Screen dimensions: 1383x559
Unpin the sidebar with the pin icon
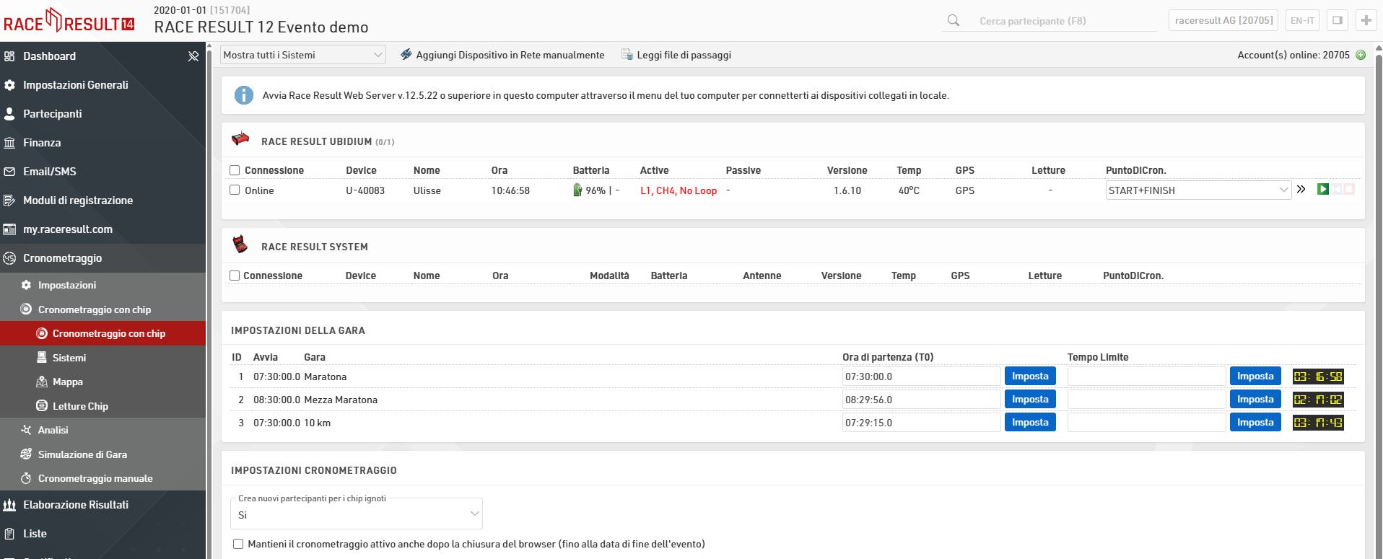pos(193,56)
